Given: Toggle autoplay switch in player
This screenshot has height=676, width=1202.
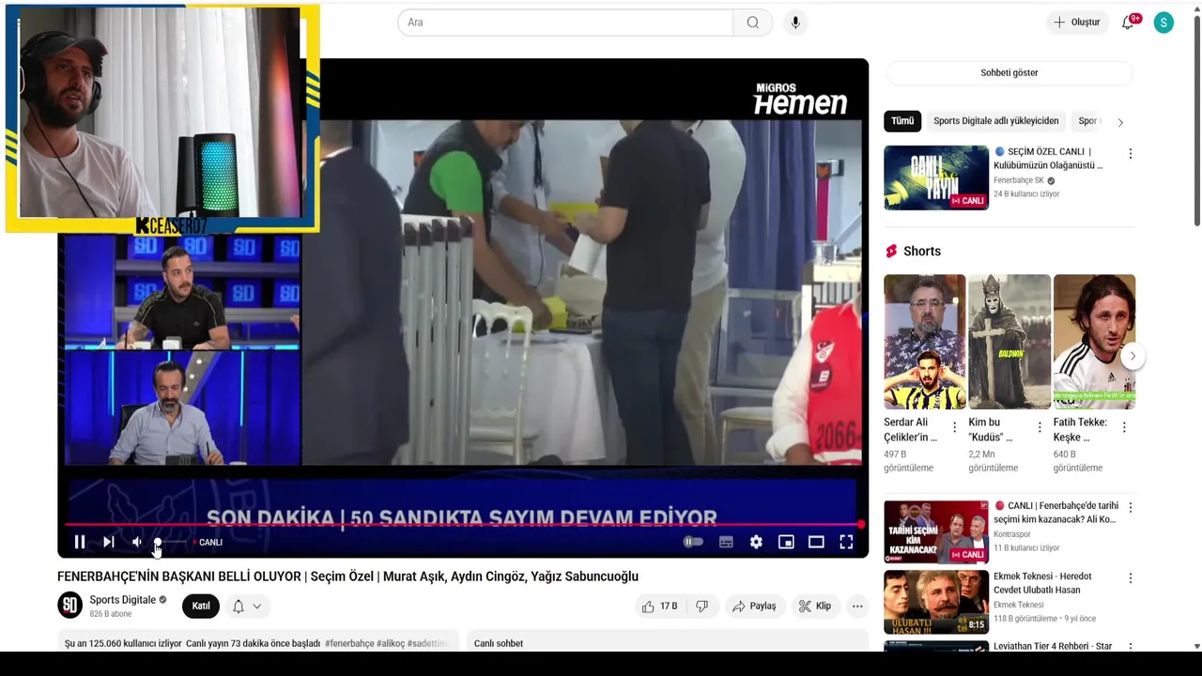Looking at the screenshot, I should 693,542.
